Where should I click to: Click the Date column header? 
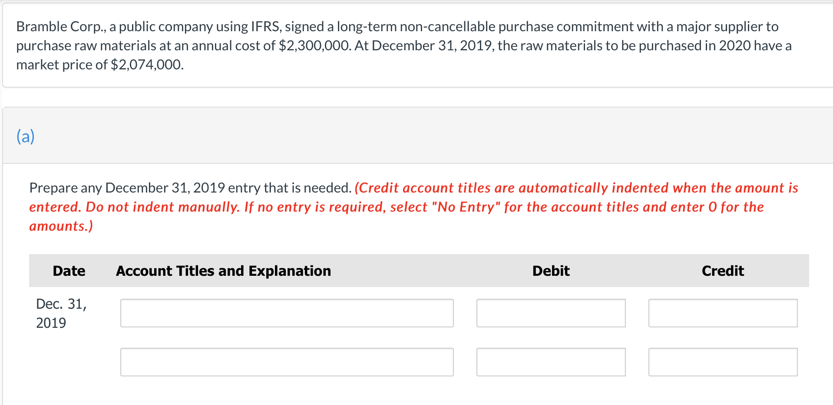[x=69, y=270]
